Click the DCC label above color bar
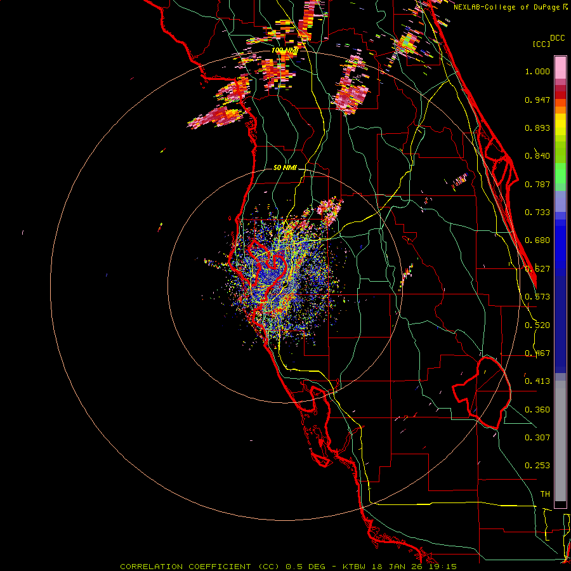571x571 pixels. pos(557,38)
